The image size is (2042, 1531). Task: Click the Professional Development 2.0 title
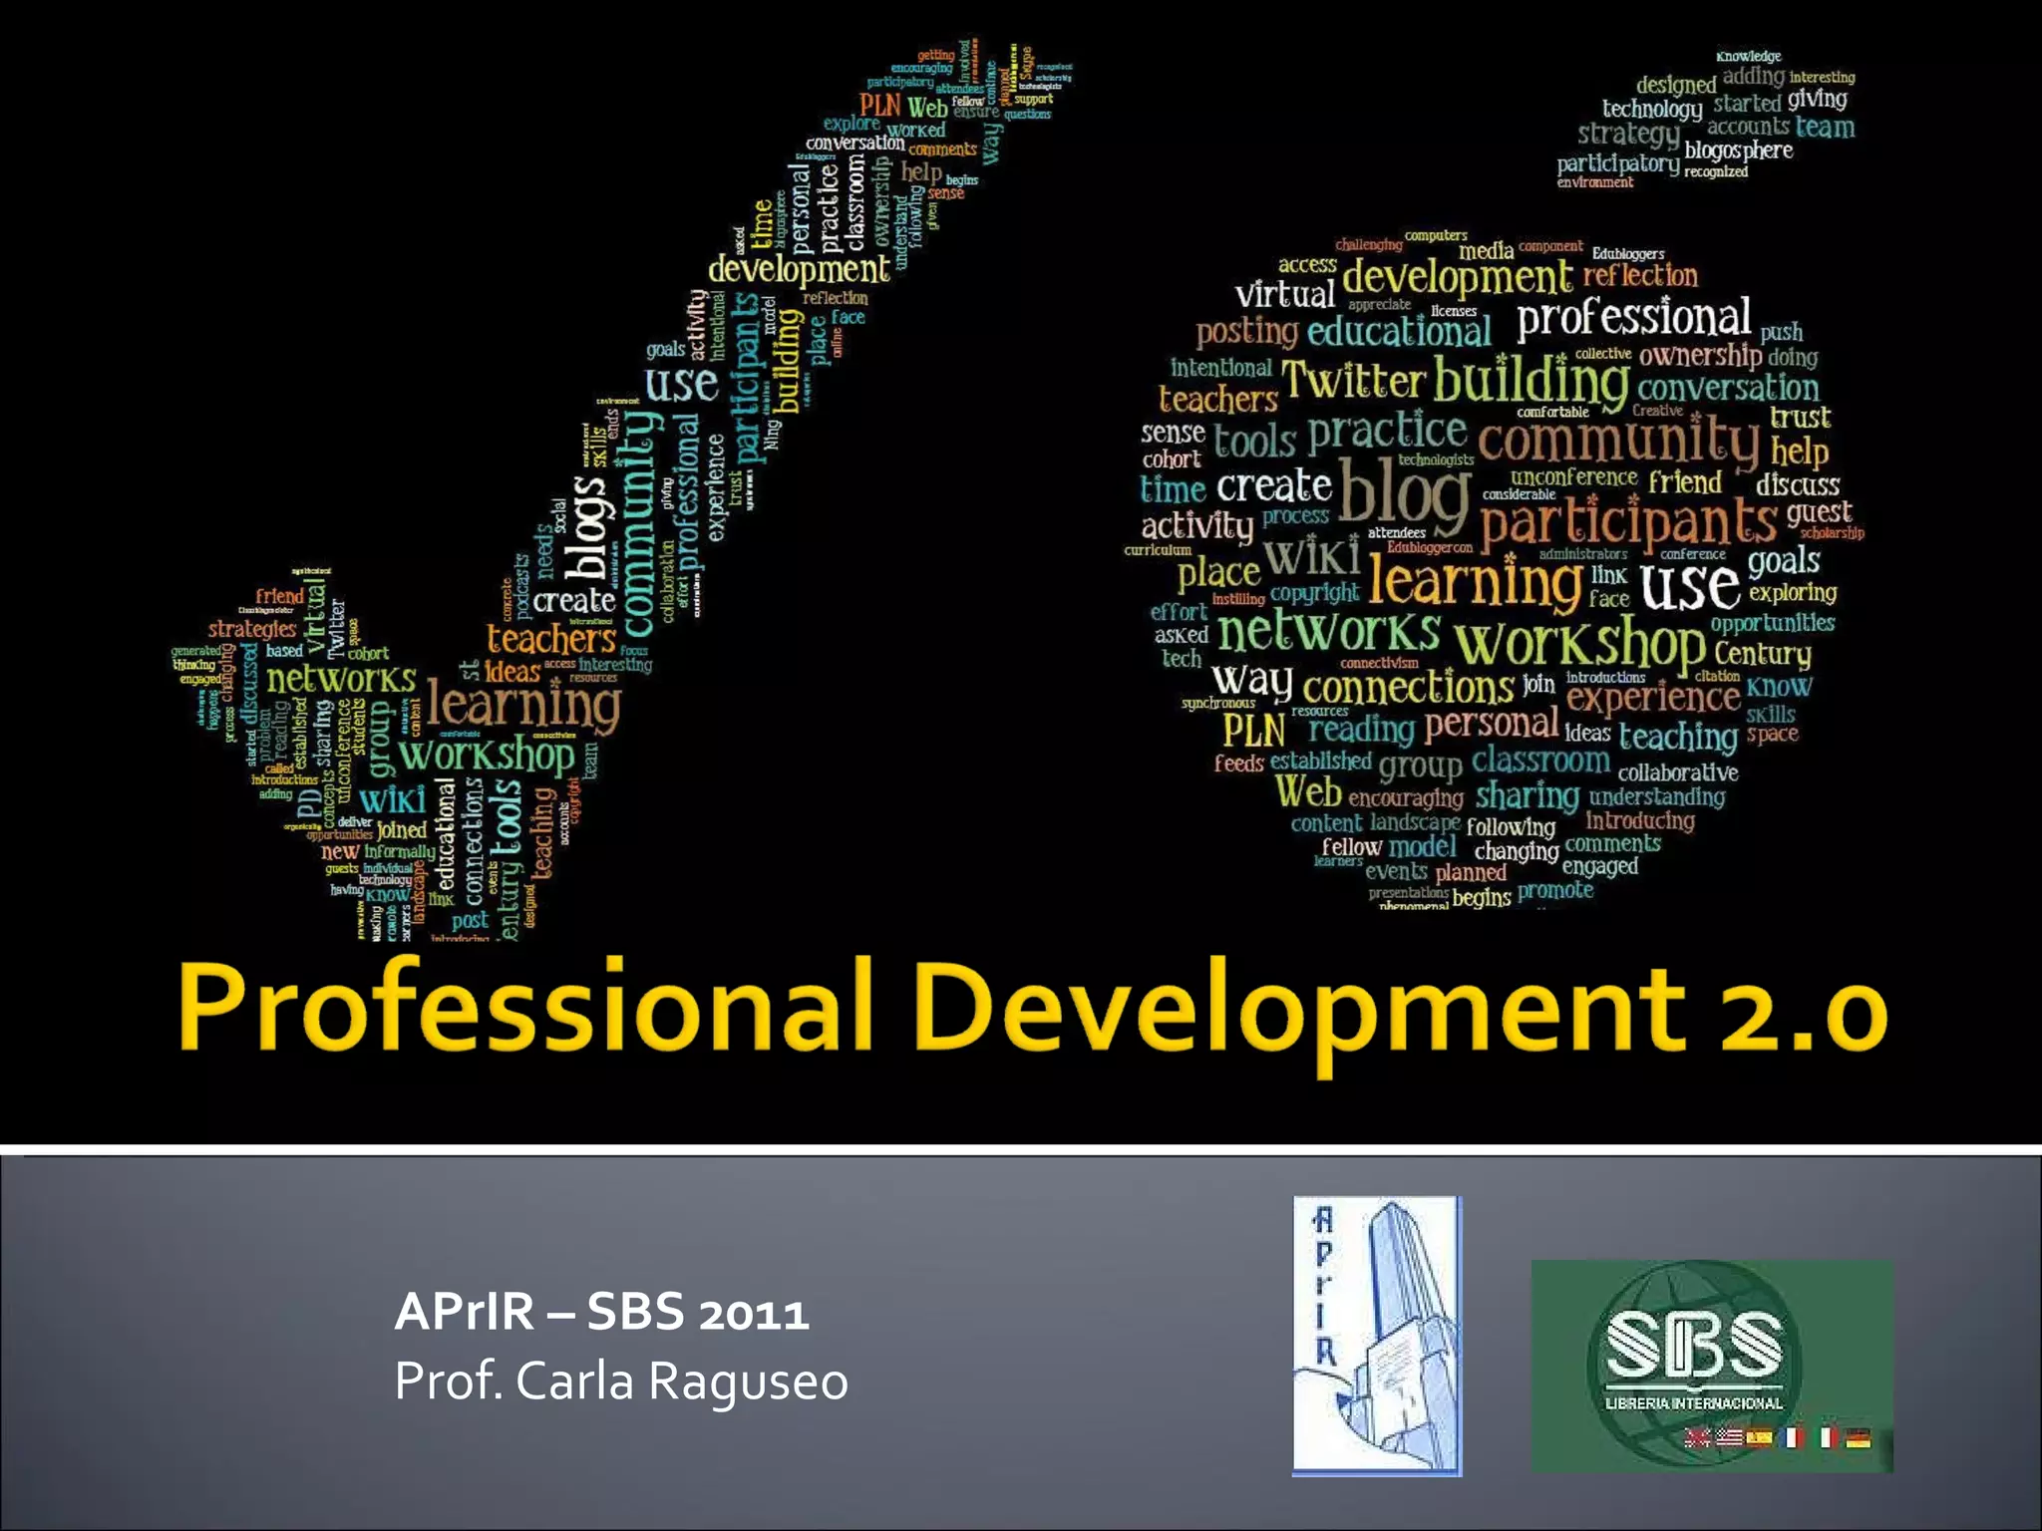1032,1009
